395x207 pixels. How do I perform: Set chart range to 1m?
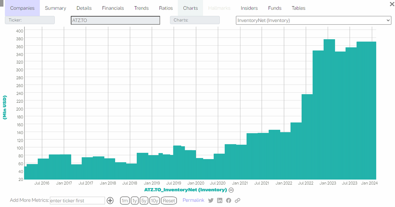pos(125,201)
